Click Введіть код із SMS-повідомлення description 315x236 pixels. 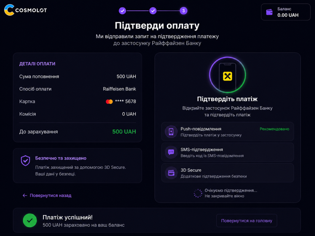click(x=212, y=156)
